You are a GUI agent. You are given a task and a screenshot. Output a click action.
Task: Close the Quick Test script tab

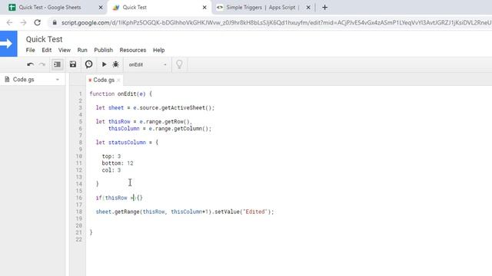pos(204,7)
